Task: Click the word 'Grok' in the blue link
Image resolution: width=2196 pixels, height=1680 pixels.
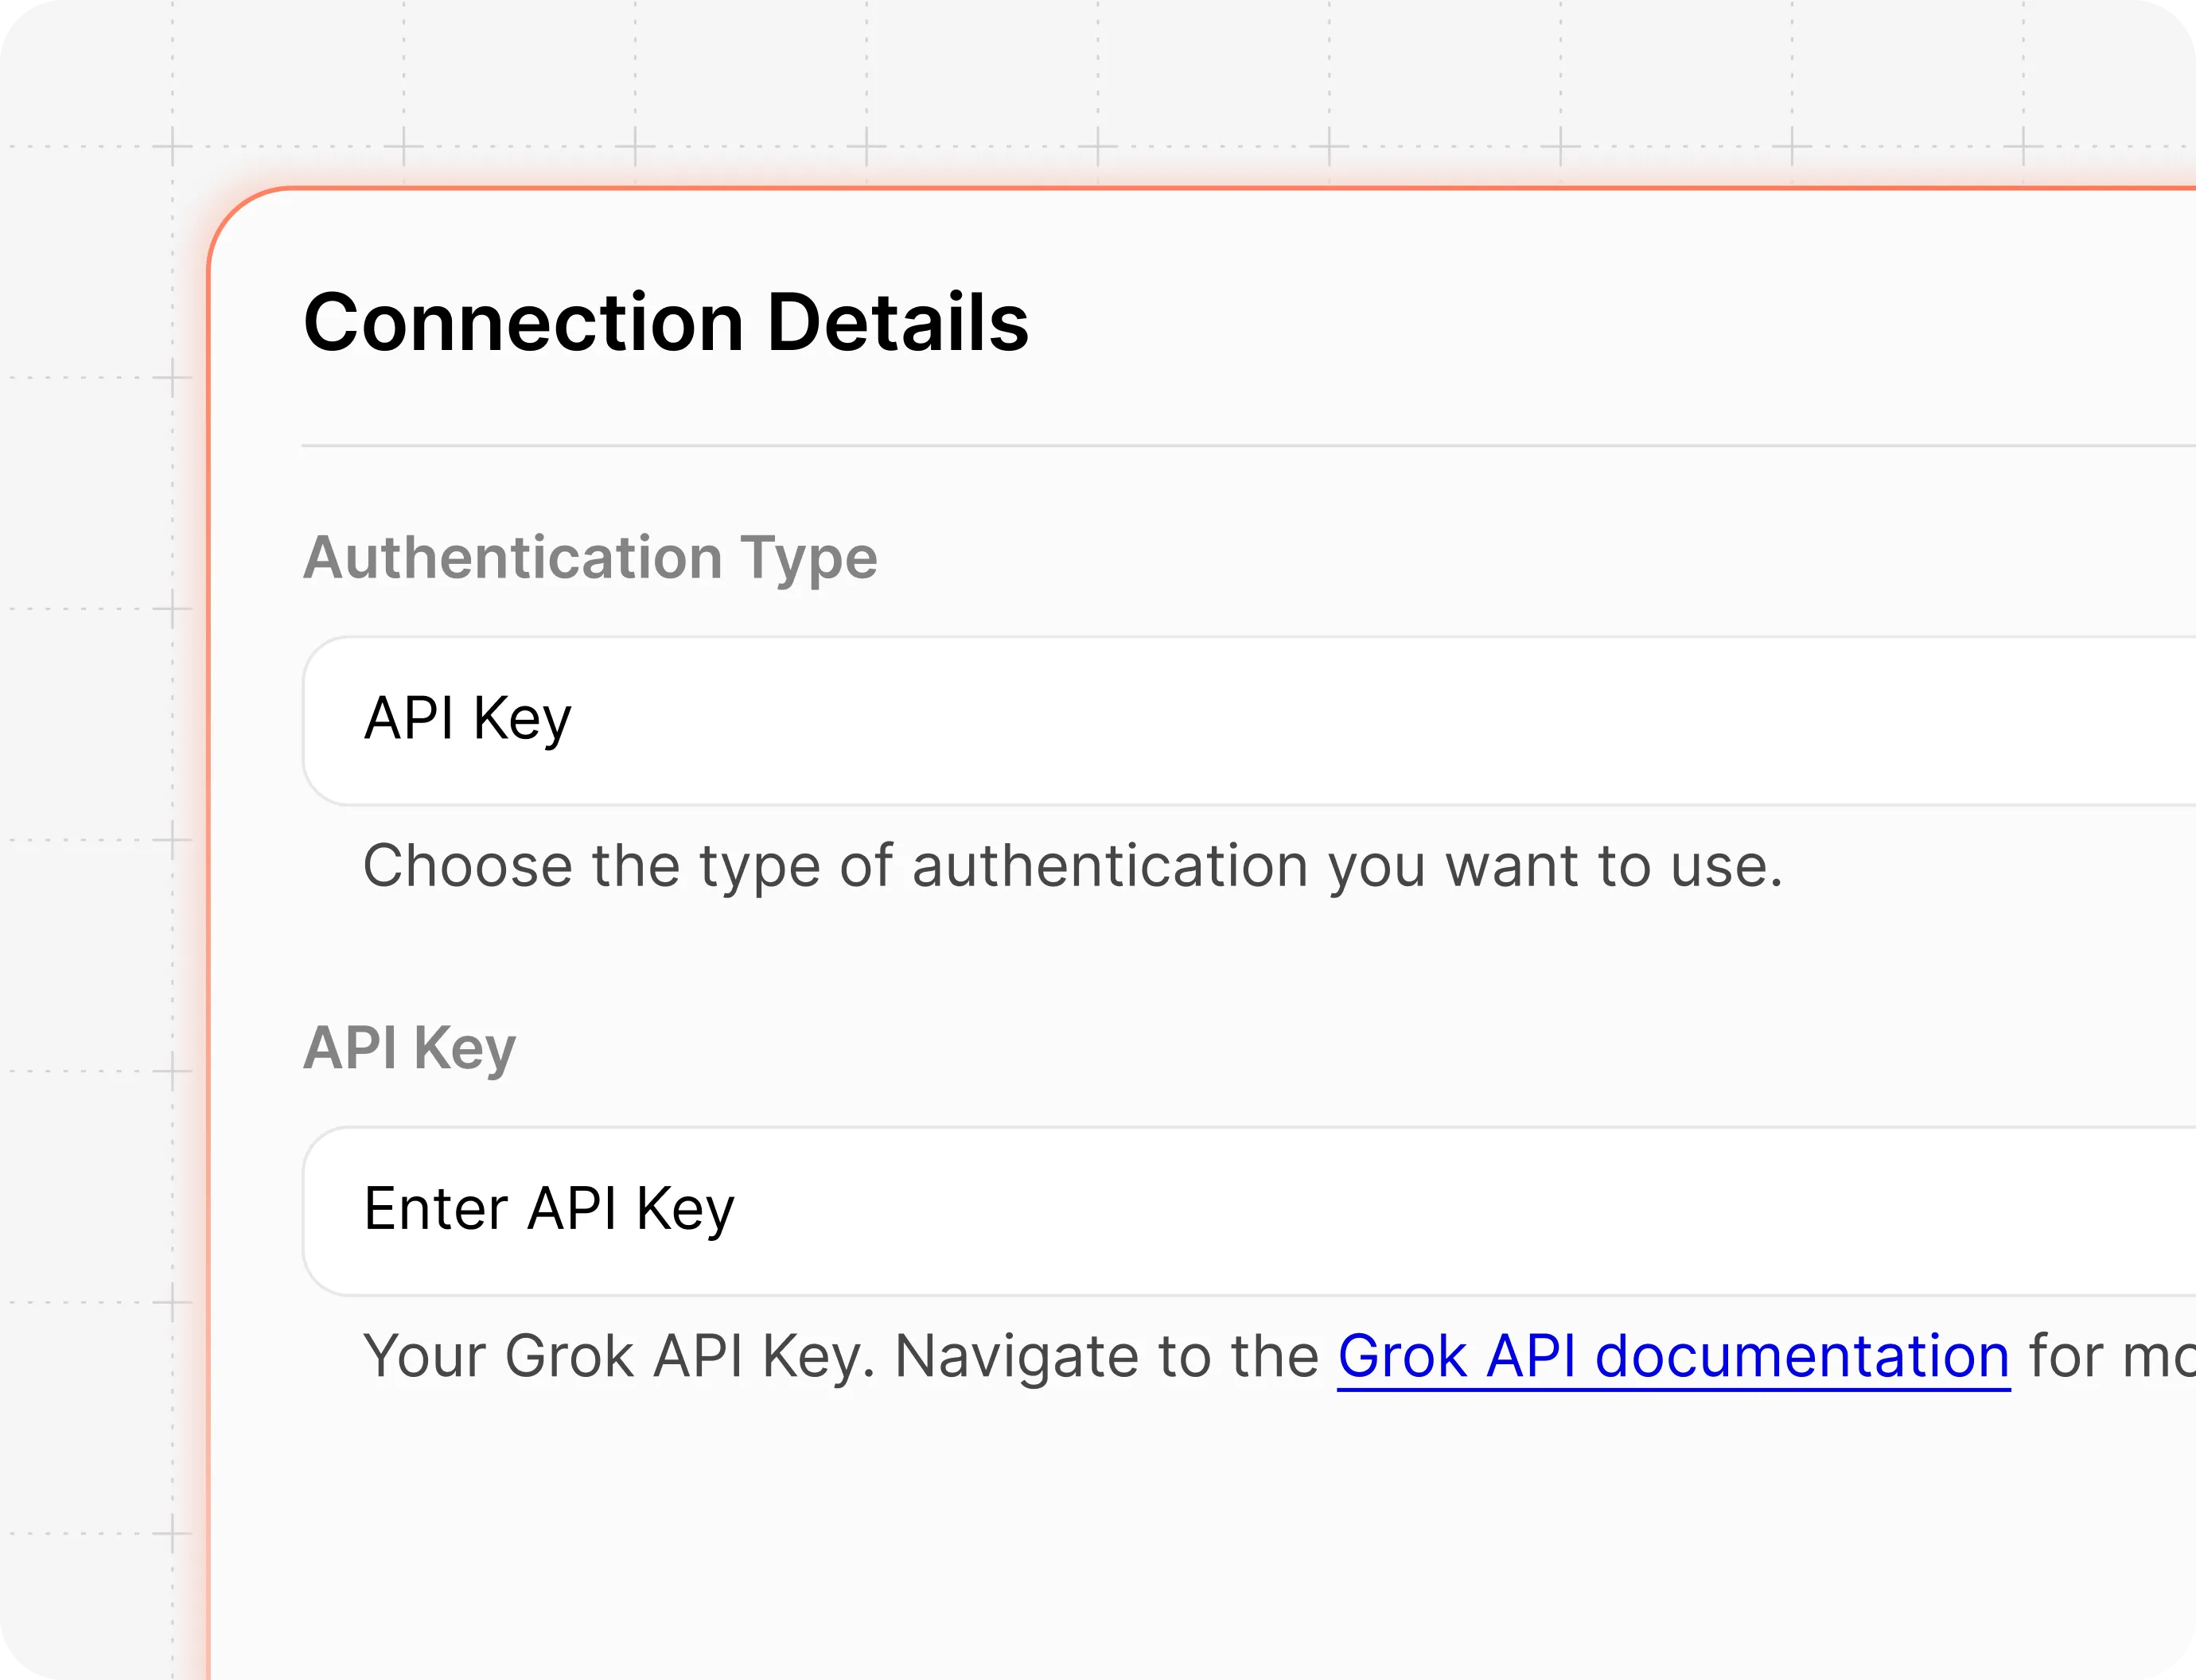Action: [1402, 1357]
